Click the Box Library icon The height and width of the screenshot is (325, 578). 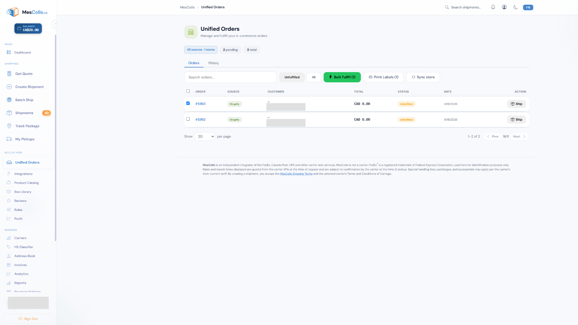tap(9, 192)
